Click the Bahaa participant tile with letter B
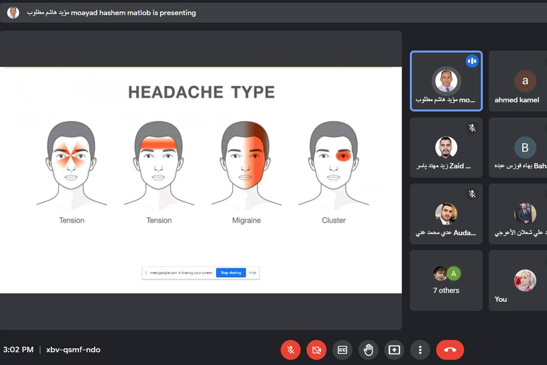This screenshot has height=365, width=547. click(x=518, y=148)
